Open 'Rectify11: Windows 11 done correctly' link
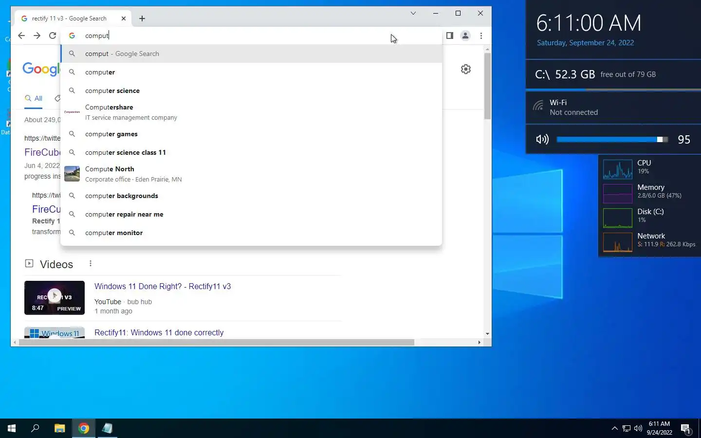 tap(159, 332)
